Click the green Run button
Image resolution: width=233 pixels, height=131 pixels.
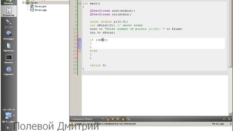(8, 128)
